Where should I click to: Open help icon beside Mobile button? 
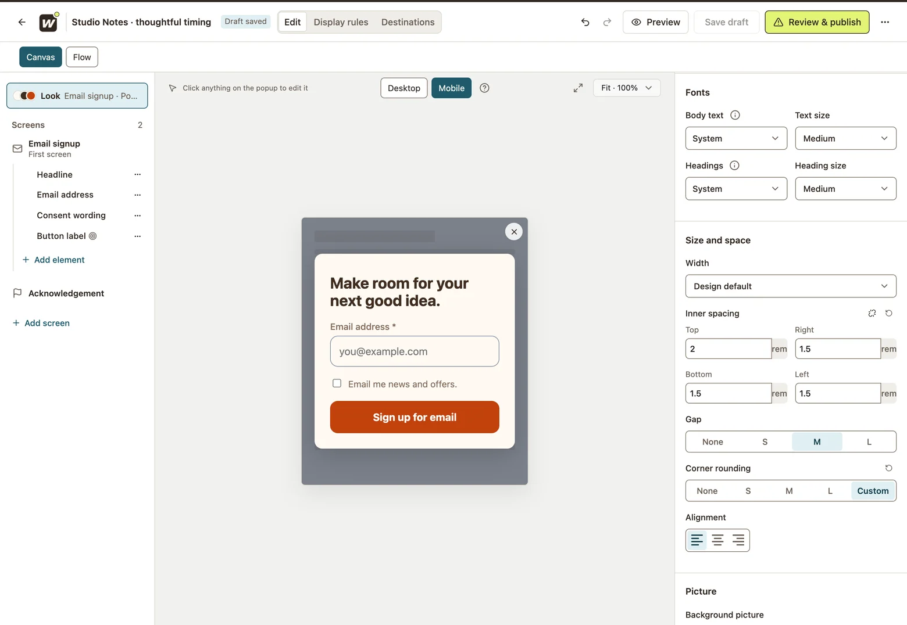pyautogui.click(x=484, y=88)
